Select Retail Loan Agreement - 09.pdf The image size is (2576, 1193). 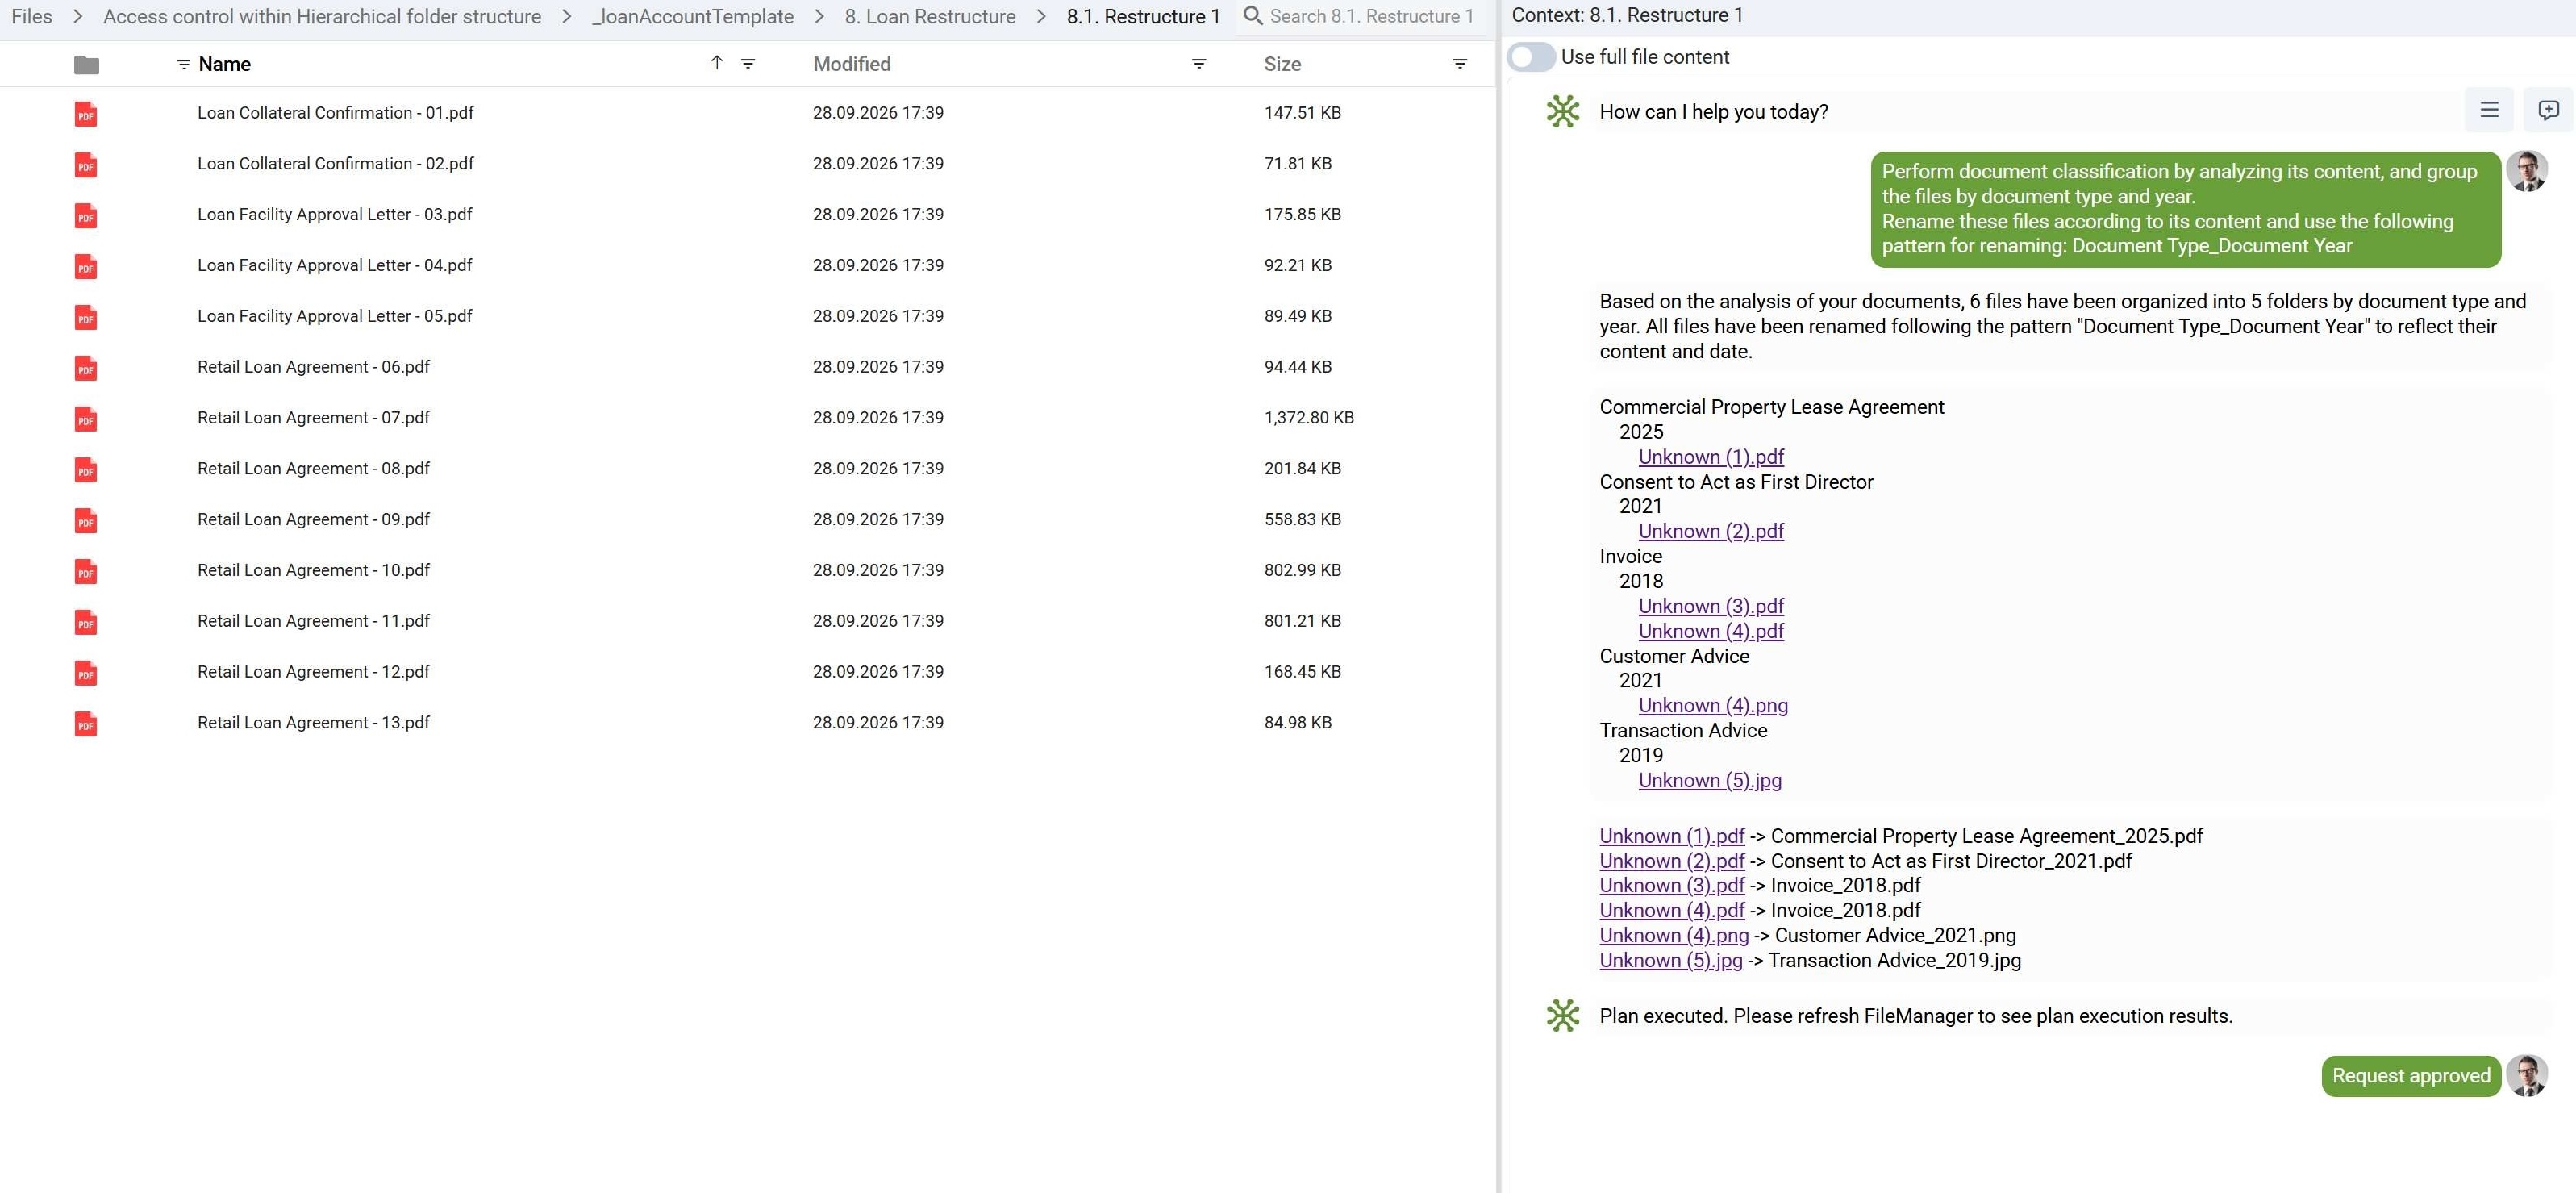313,519
